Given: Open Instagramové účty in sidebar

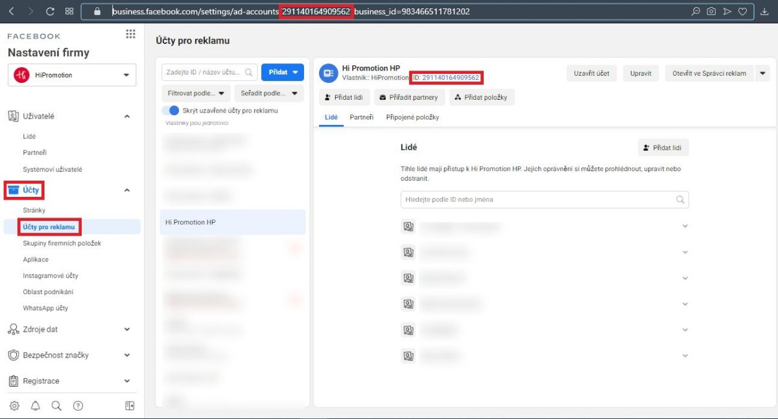Looking at the screenshot, I should pyautogui.click(x=51, y=275).
